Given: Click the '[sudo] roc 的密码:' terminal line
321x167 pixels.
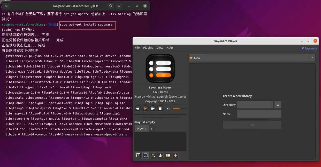Looking at the screenshot, I should click(18, 30).
